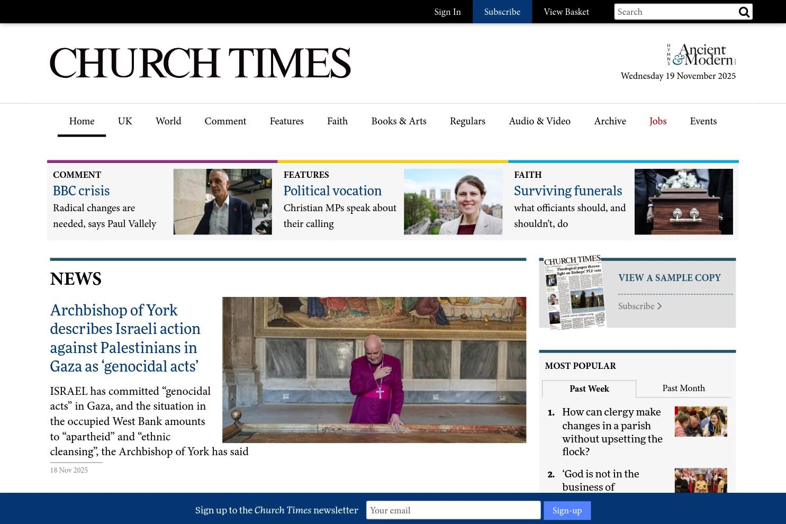Click 'Sign up to the Church Times newsletter' text
The image size is (786, 524).
coord(276,510)
